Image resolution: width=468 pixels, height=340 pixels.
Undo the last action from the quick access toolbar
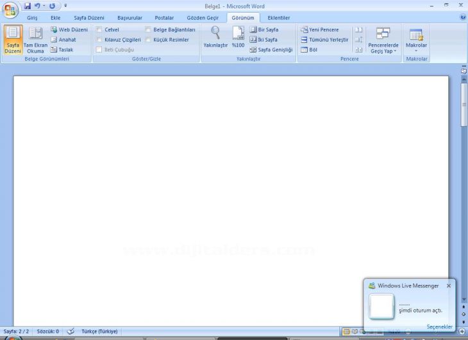(x=37, y=6)
